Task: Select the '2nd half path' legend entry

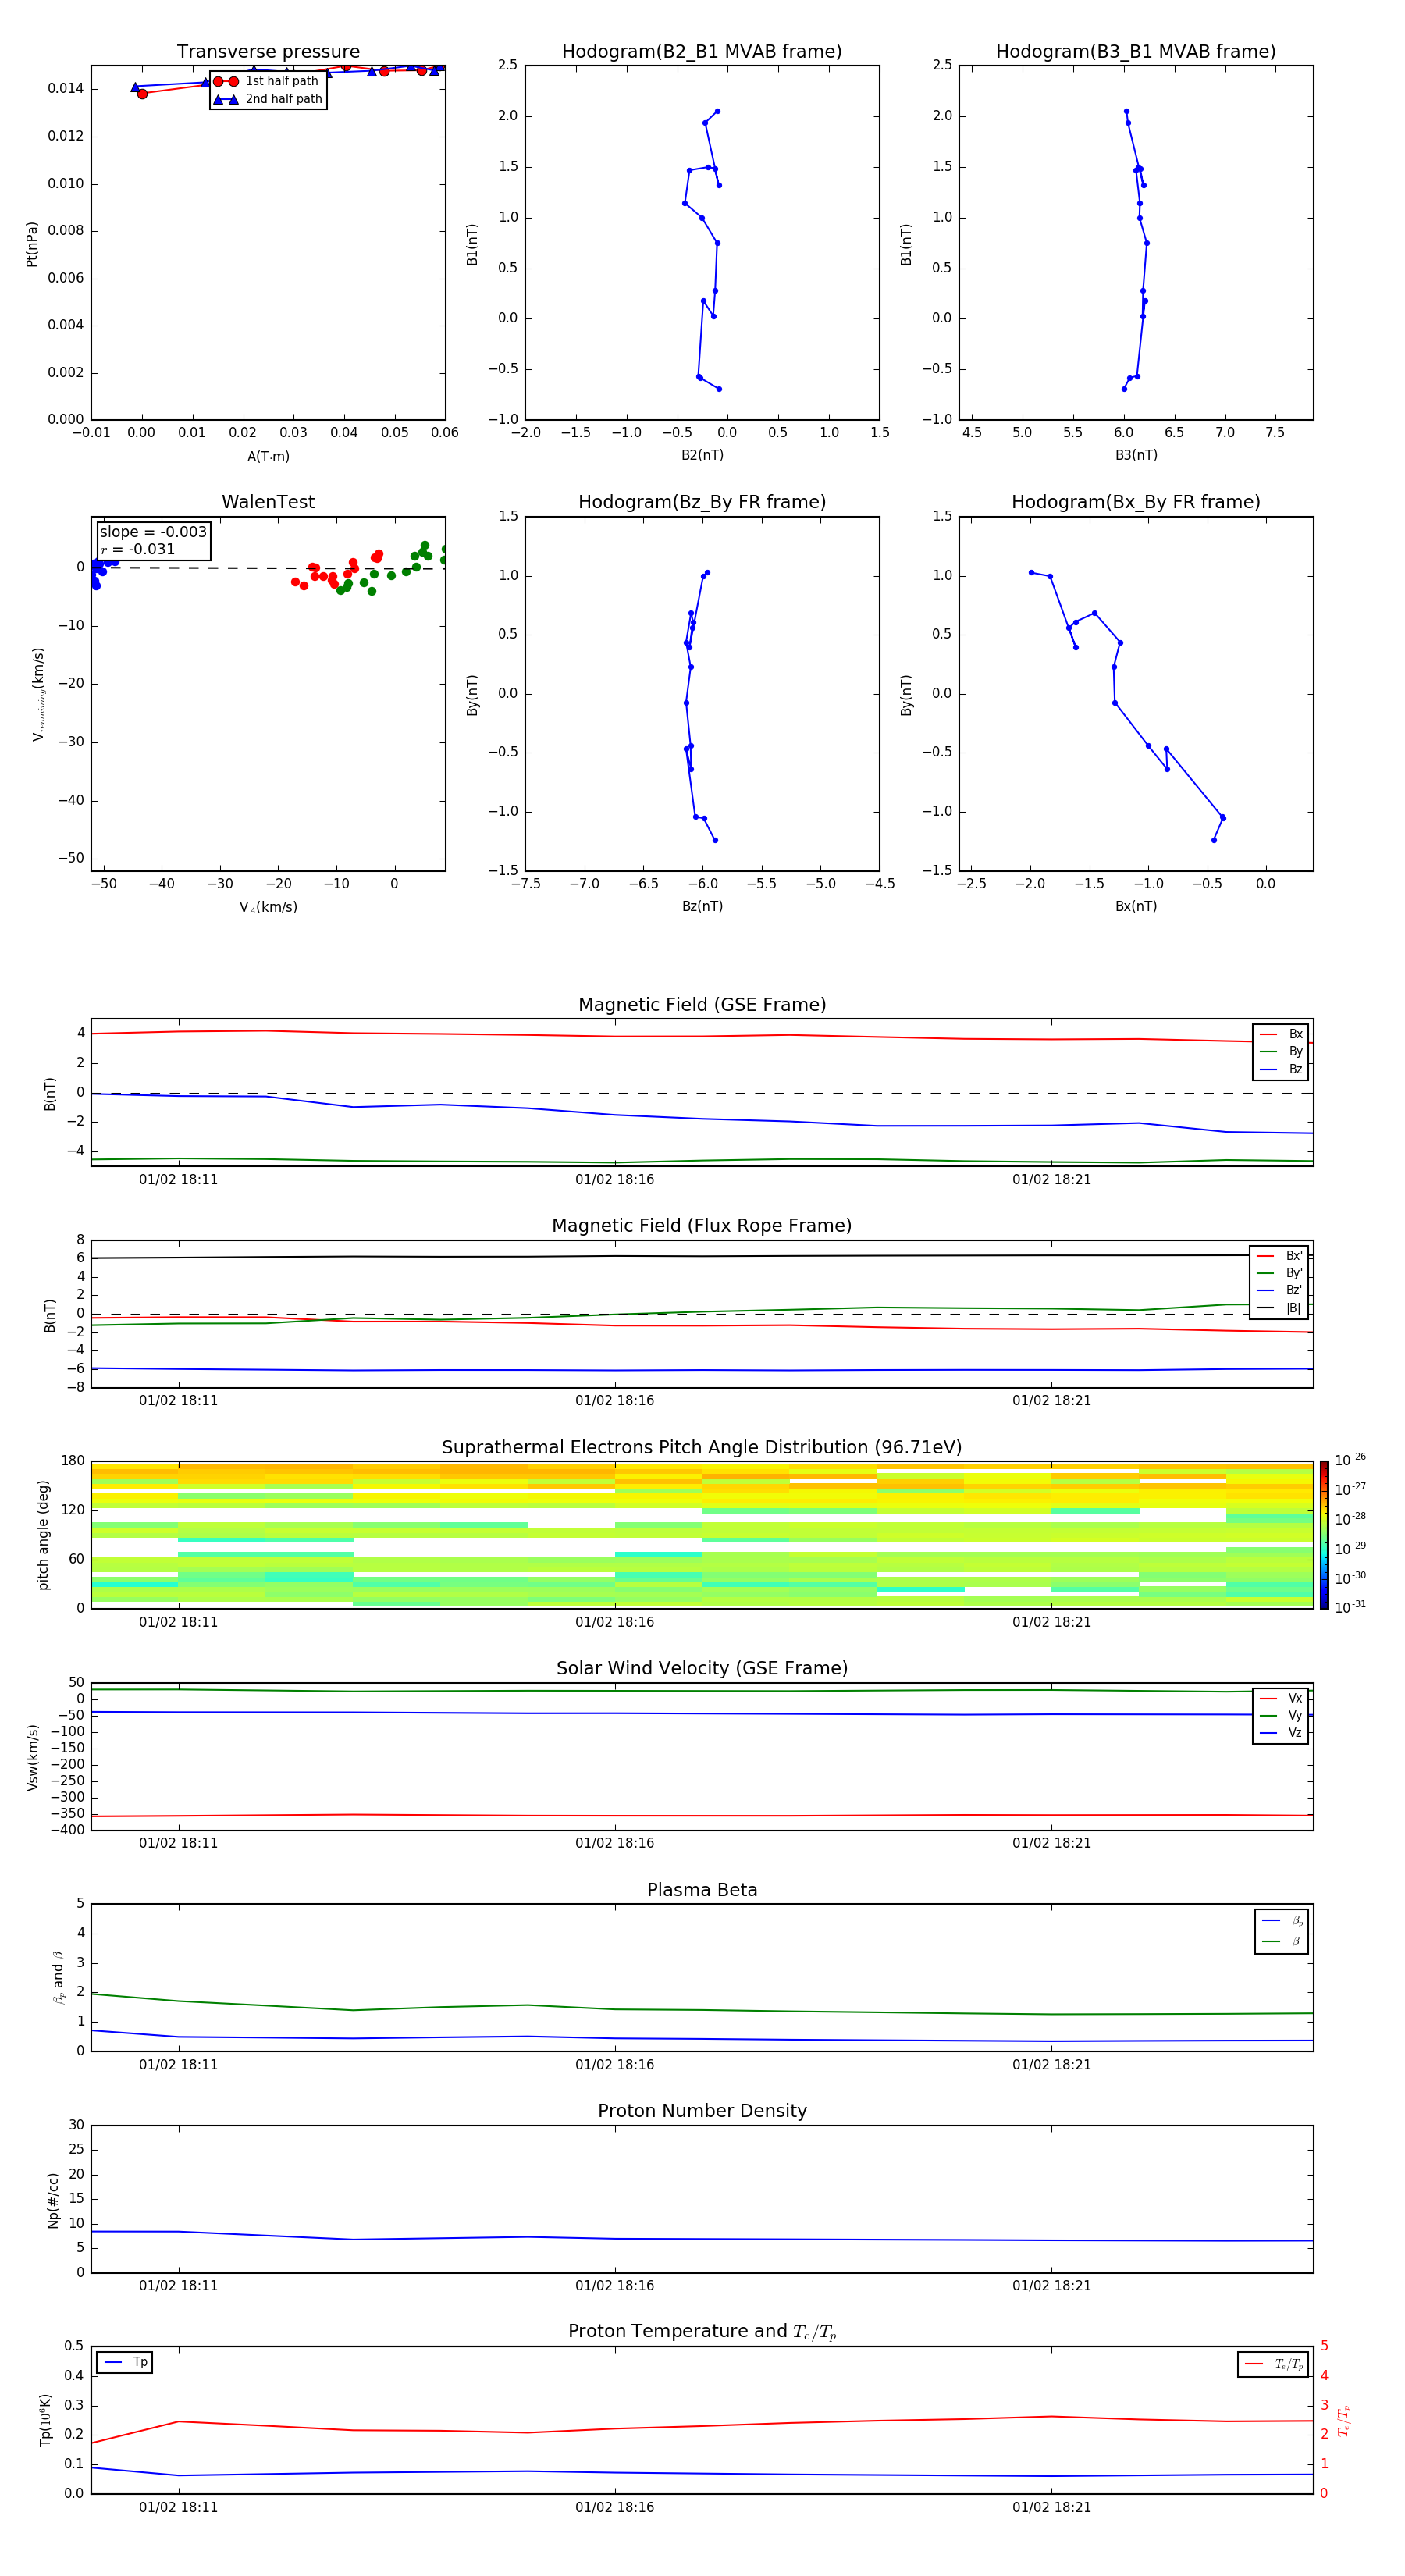Action: tap(267, 99)
